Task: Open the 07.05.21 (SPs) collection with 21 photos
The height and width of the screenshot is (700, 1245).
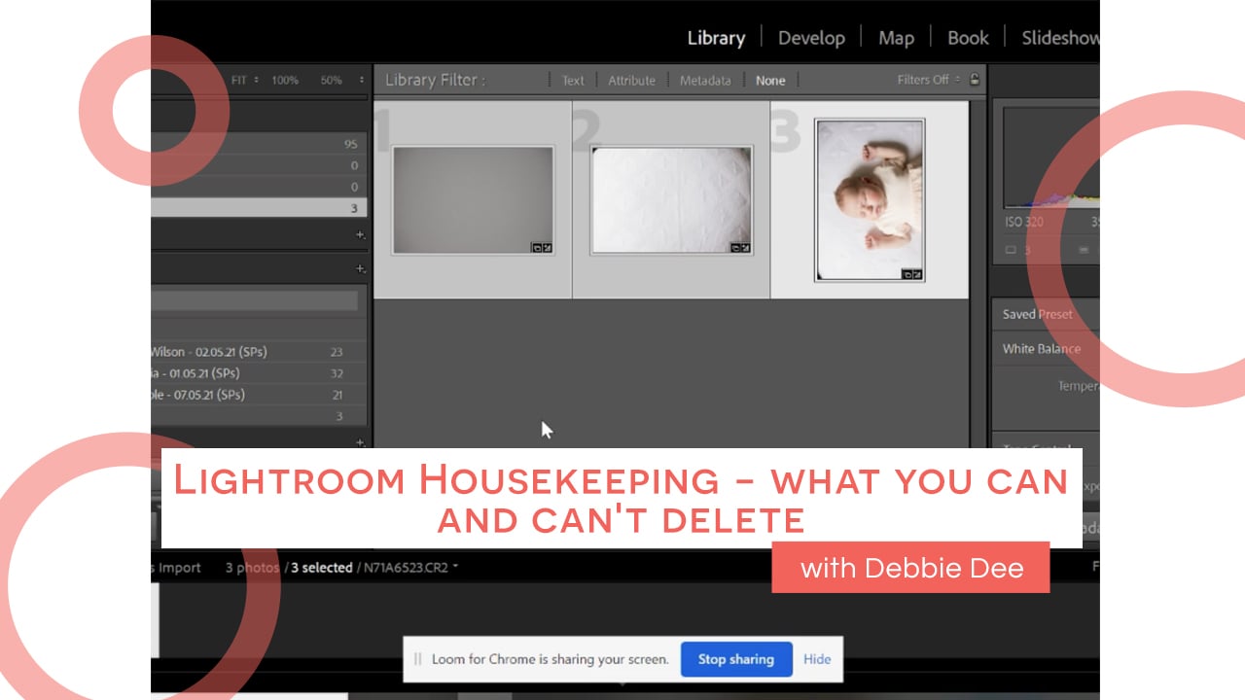Action: click(259, 395)
